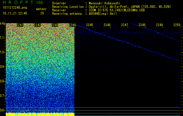Click the 2249 time marker
This screenshot has height=116, width=183.
point(159,25)
